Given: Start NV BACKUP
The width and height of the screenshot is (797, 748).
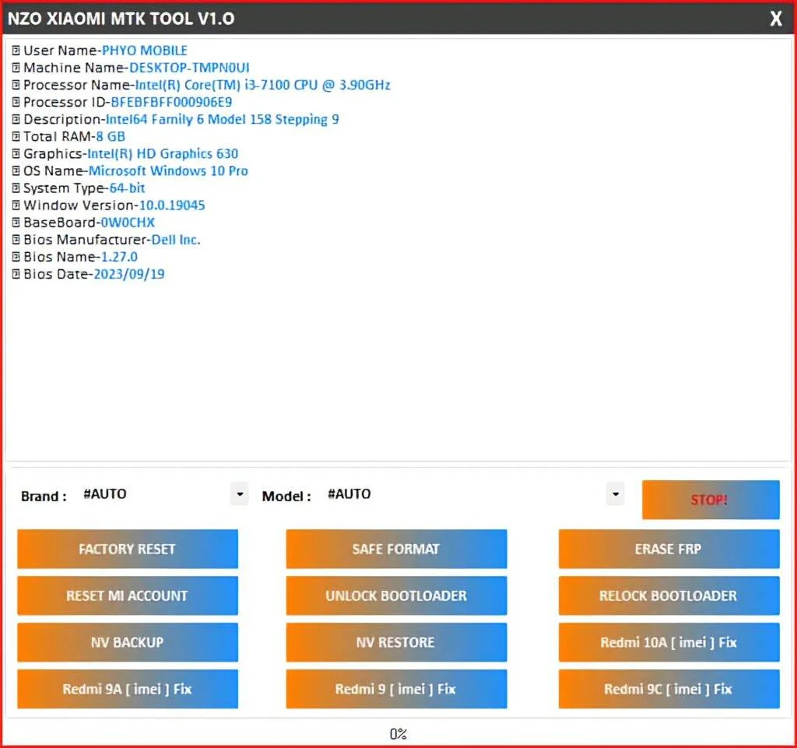Looking at the screenshot, I should click(127, 642).
